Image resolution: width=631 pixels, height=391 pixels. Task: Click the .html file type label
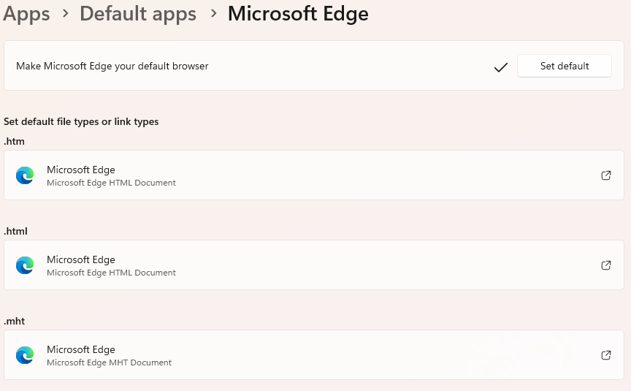(x=15, y=231)
